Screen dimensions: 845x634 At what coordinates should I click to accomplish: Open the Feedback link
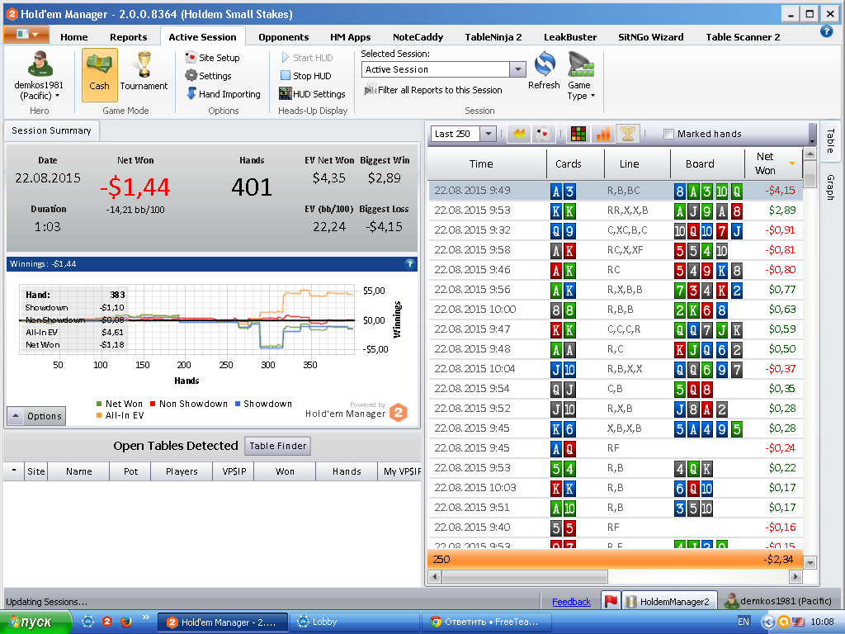coord(571,602)
